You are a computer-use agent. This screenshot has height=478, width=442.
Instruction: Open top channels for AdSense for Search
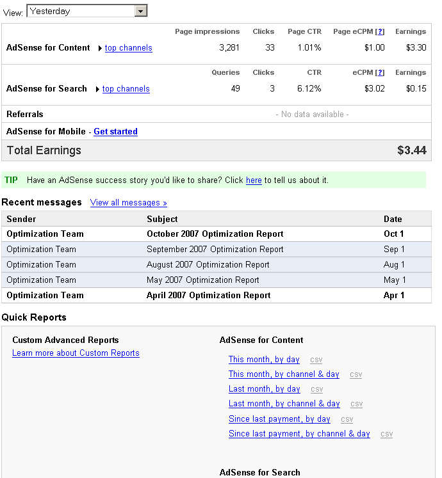click(126, 89)
